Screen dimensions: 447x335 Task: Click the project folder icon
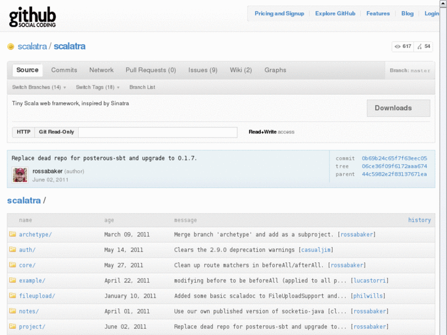[12, 326]
